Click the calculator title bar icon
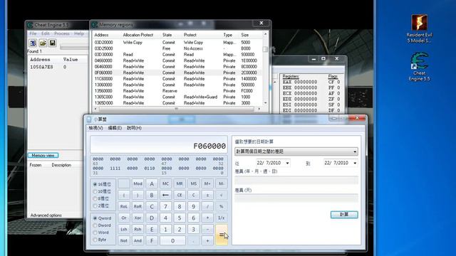This screenshot has width=456, height=256. point(89,119)
